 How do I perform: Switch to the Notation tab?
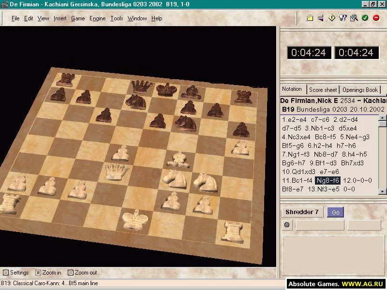point(292,89)
